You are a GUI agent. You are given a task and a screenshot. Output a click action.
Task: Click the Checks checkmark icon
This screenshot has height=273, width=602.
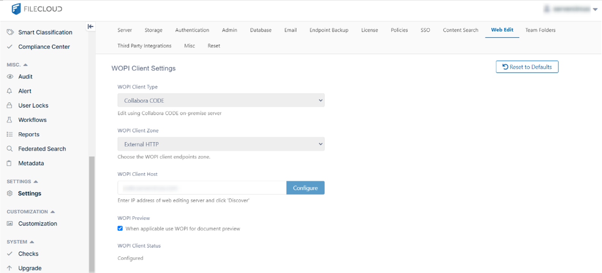(10, 254)
